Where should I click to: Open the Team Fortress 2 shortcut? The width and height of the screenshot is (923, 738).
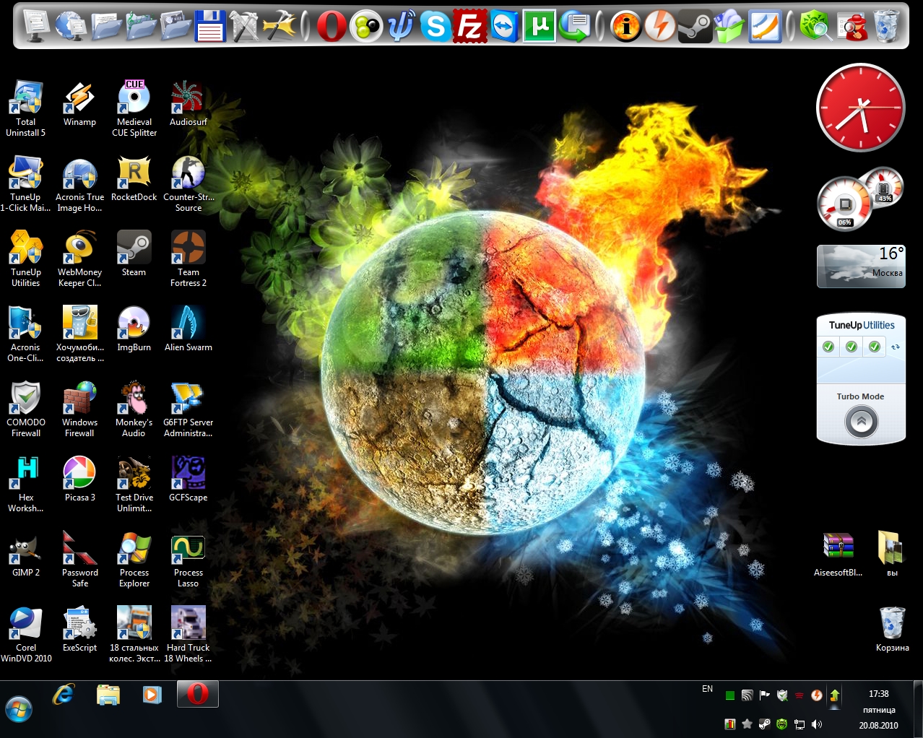tap(188, 259)
